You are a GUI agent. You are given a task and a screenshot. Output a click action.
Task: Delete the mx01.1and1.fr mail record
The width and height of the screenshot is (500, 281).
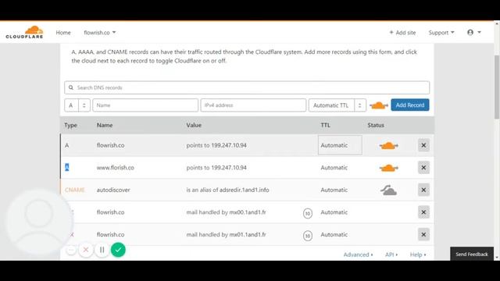423,234
